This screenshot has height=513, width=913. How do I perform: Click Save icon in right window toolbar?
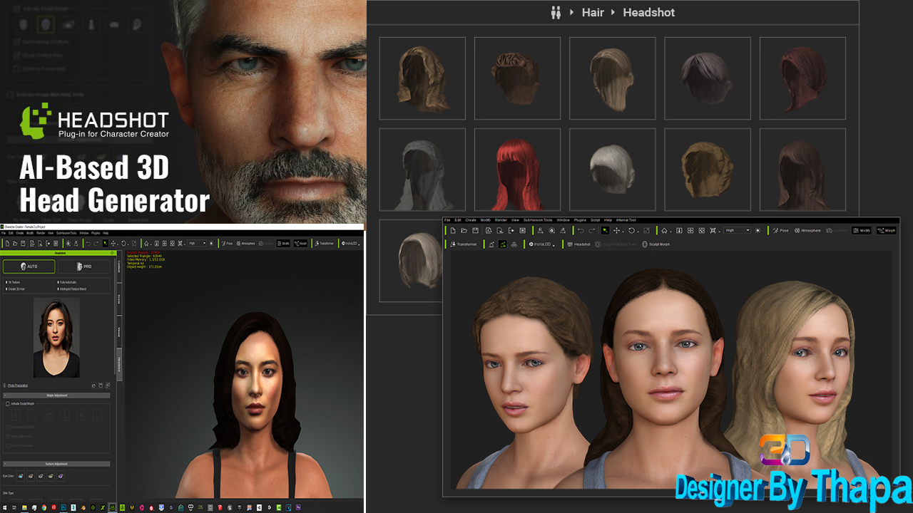[x=475, y=230]
